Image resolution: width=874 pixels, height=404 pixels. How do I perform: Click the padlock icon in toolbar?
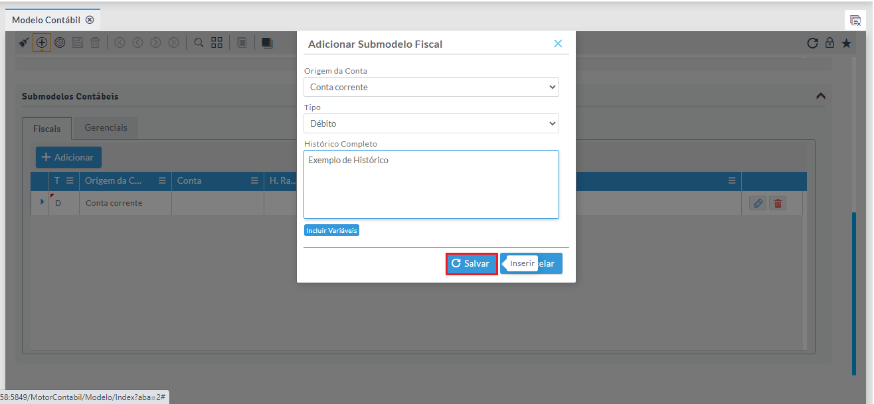click(x=830, y=43)
